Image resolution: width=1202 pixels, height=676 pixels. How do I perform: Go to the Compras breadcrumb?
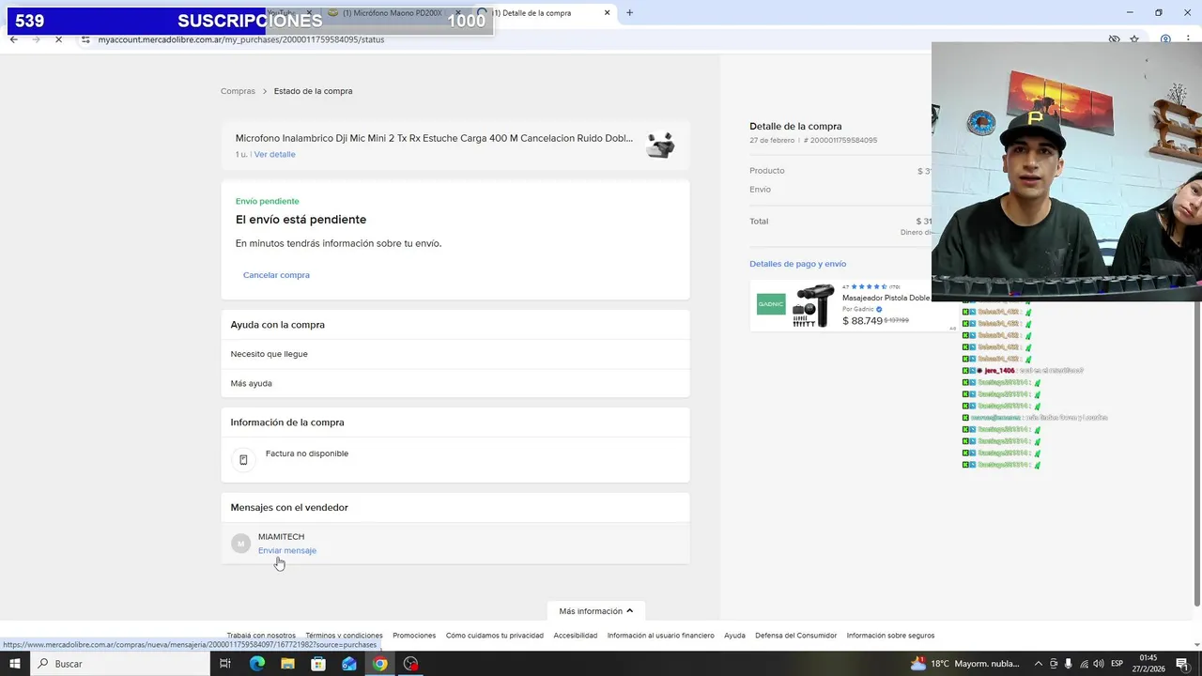238,91
